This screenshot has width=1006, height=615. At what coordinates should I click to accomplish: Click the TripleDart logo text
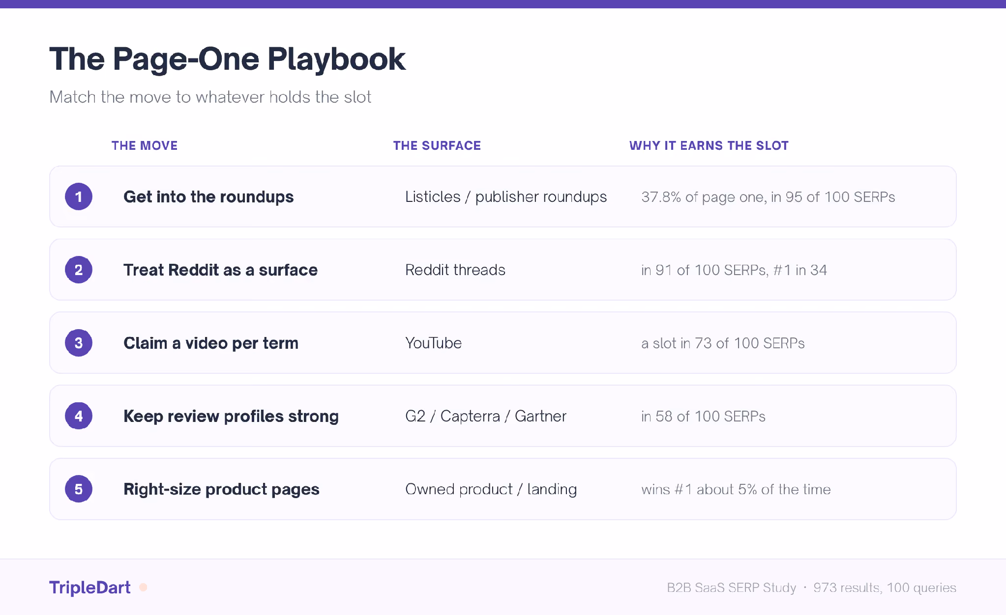pyautogui.click(x=89, y=587)
